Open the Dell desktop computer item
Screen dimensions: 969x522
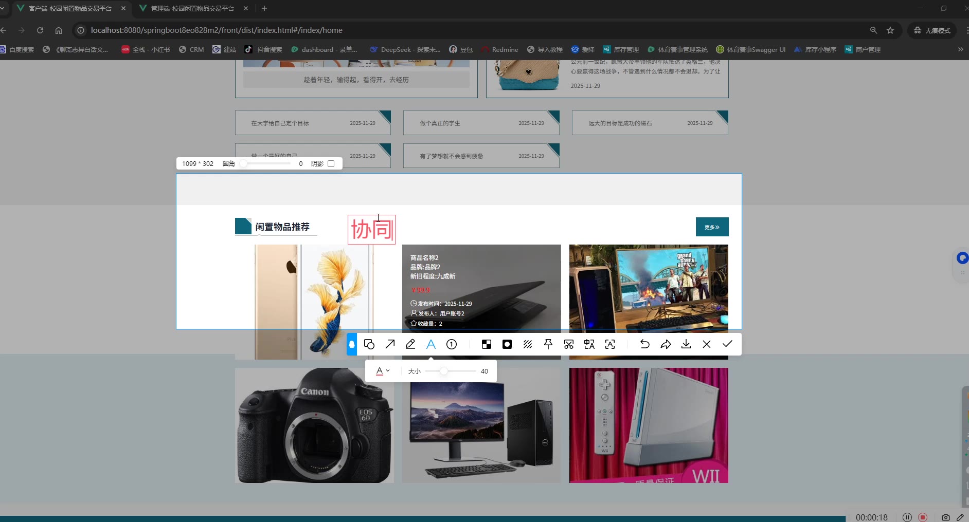[481, 425]
